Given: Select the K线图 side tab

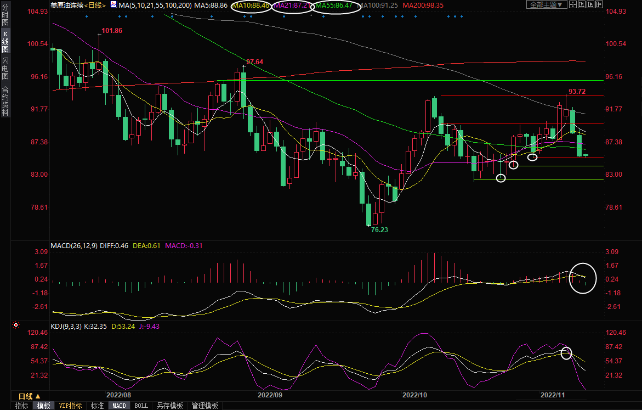Looking at the screenshot, I should click(x=5, y=42).
